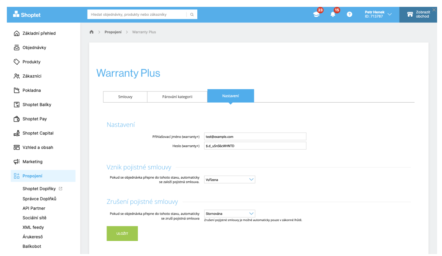Image resolution: width=442 pixels, height=256 pixels.
Task: Switch to the Smlouvy tab
Action: (x=125, y=97)
